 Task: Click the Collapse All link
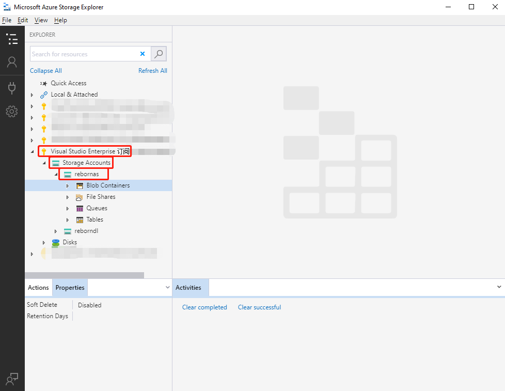[45, 71]
